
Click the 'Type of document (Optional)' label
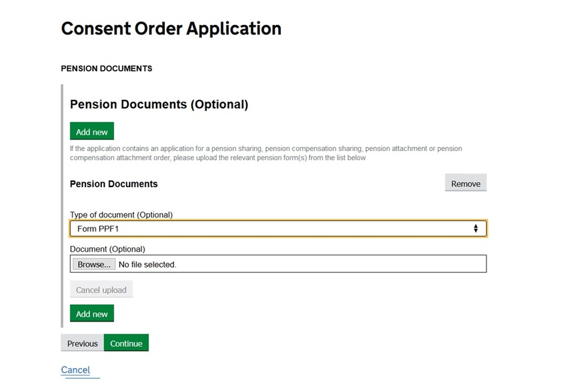click(121, 214)
